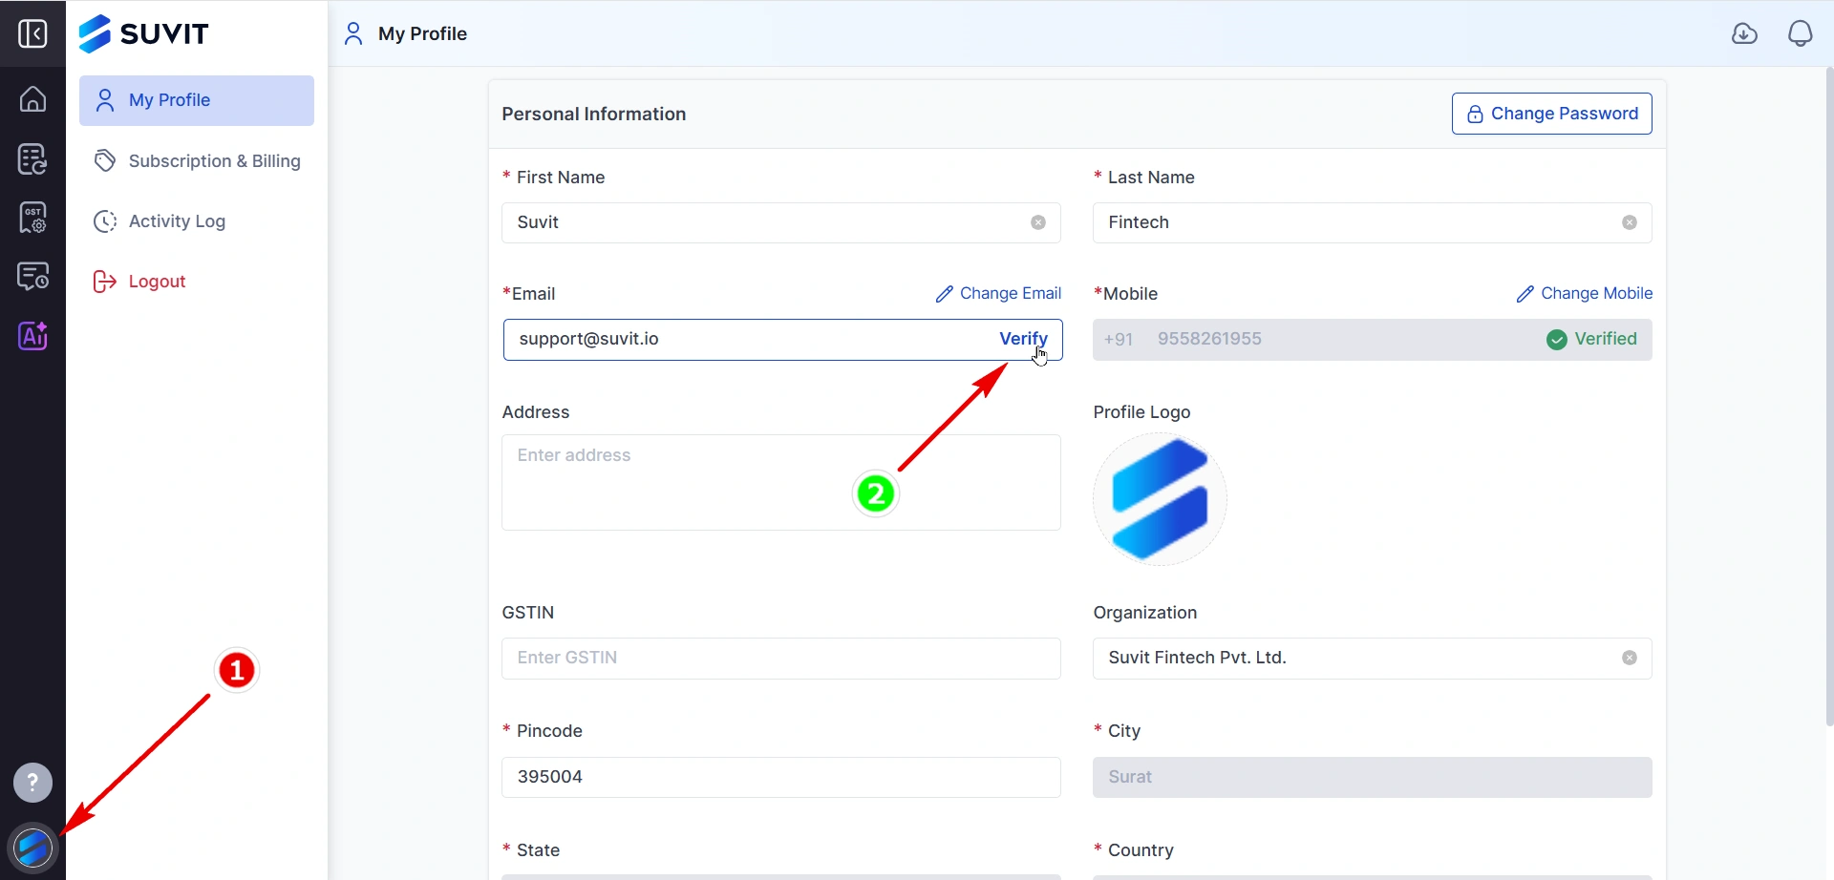Click the person icon in the page header

(x=353, y=33)
